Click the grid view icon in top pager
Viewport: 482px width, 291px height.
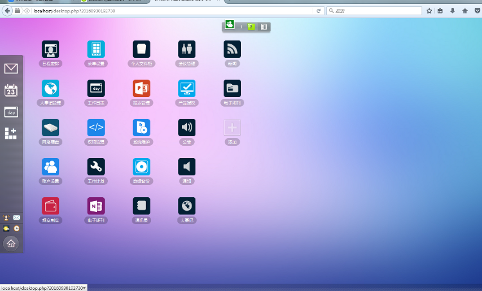(x=264, y=26)
